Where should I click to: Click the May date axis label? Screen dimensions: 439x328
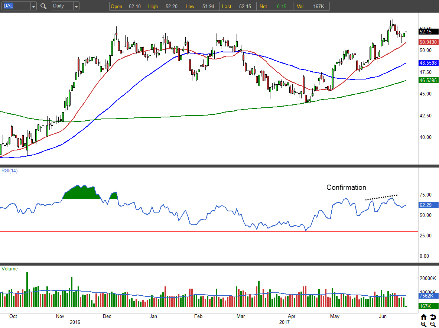click(x=335, y=316)
